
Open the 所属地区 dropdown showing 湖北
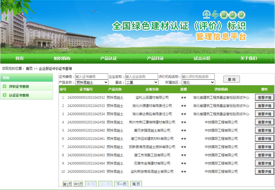[x=198, y=82]
